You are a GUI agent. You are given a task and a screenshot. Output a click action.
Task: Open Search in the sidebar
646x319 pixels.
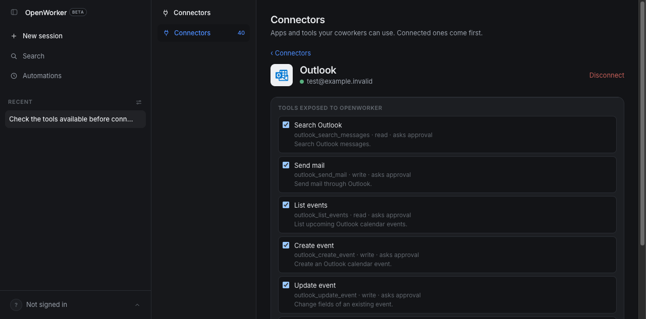tap(76, 56)
